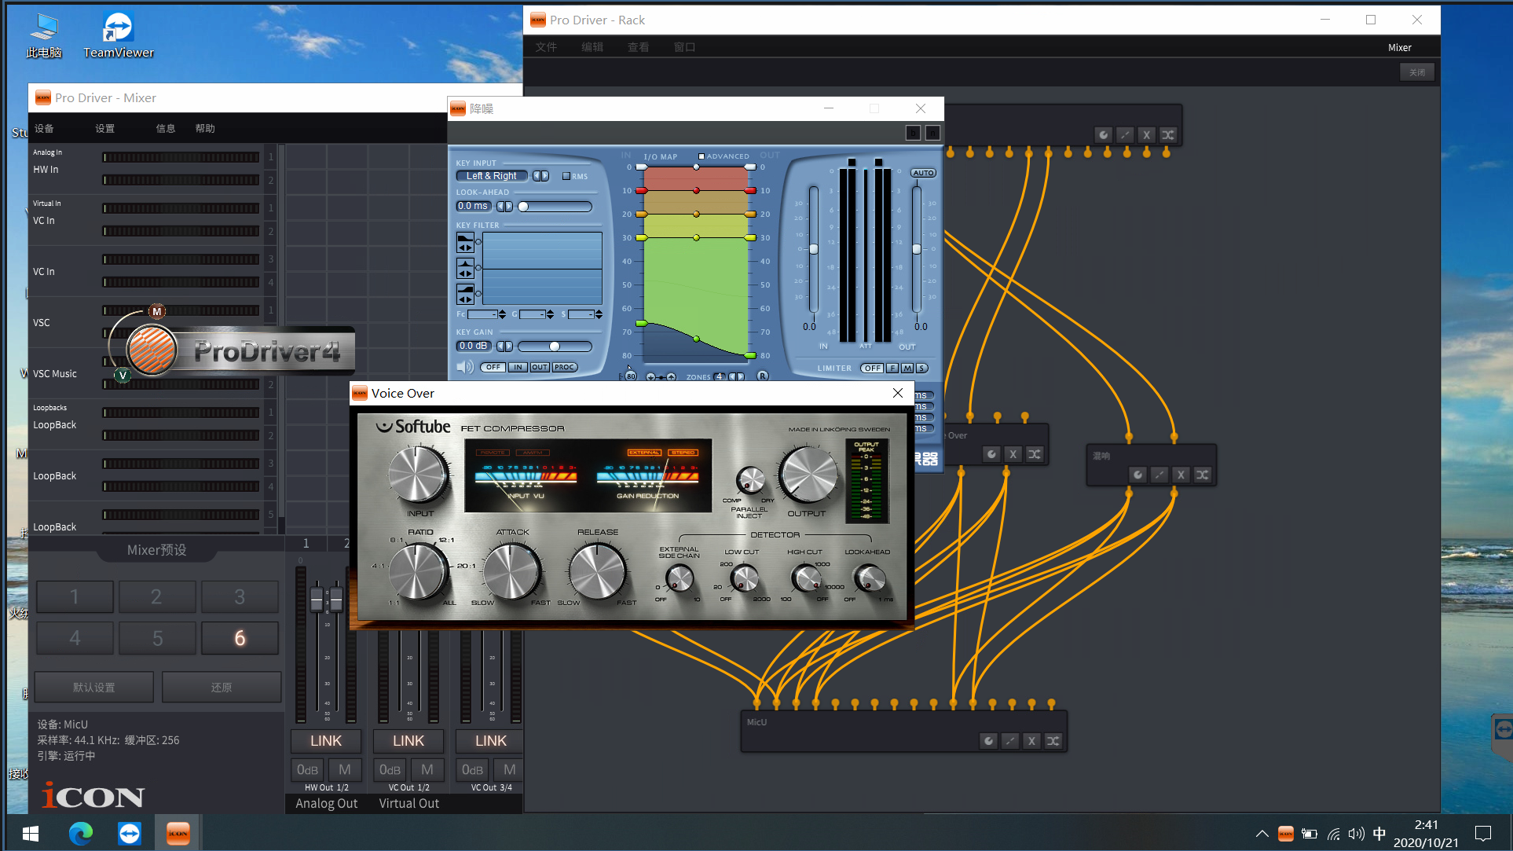Toggle the AUTO output gain button

[x=923, y=173]
